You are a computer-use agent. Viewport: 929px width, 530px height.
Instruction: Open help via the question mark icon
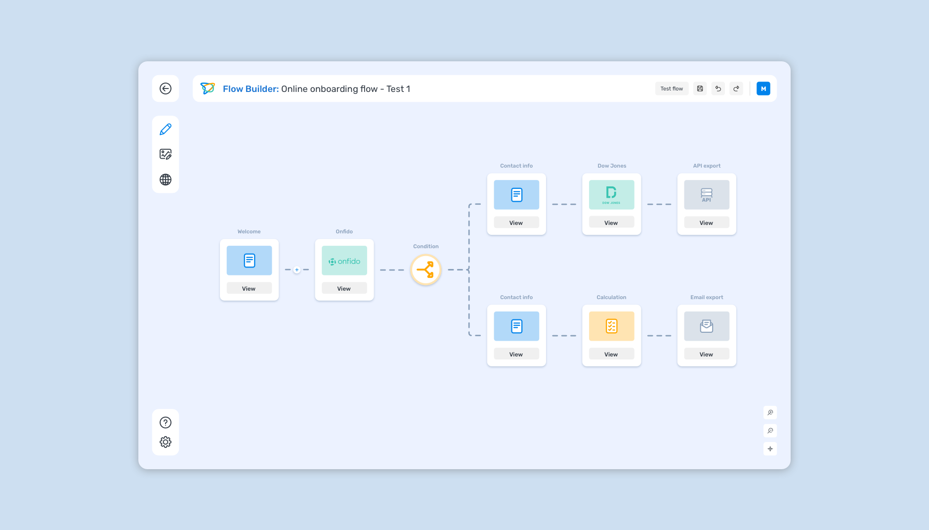coord(166,422)
